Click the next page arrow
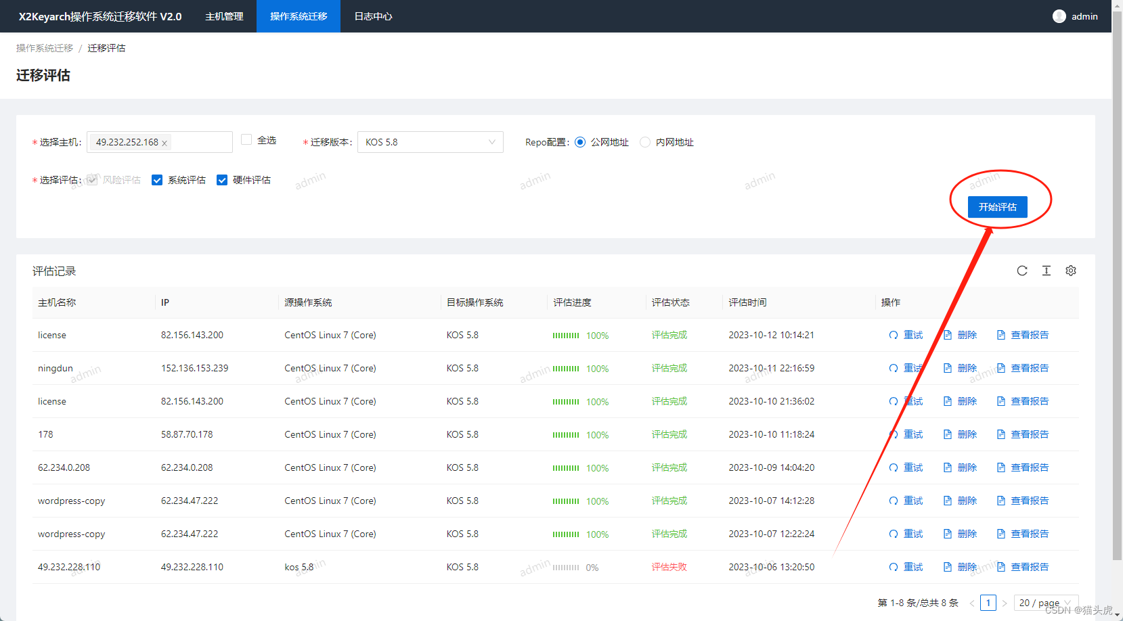The width and height of the screenshot is (1123, 621). click(x=1005, y=603)
